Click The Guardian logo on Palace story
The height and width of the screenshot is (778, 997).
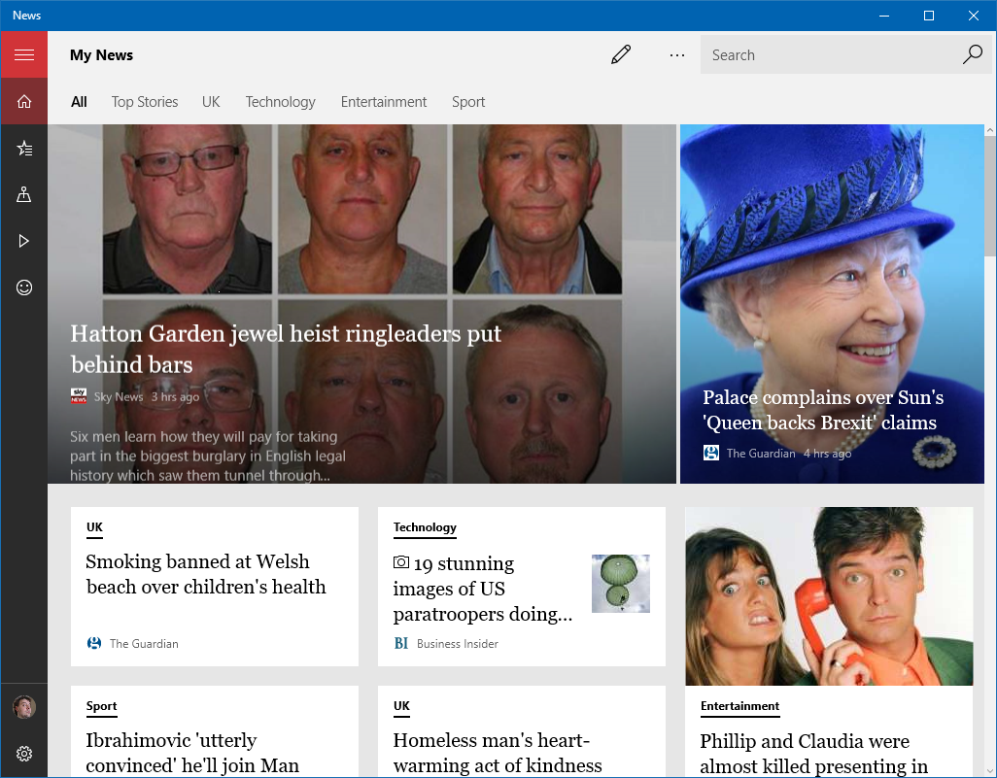[711, 453]
